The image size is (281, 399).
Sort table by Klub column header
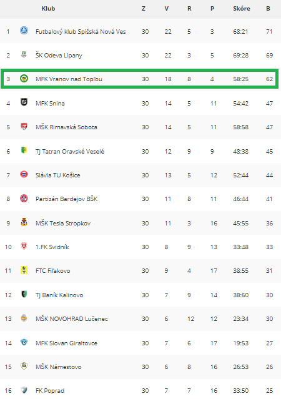[48, 9]
